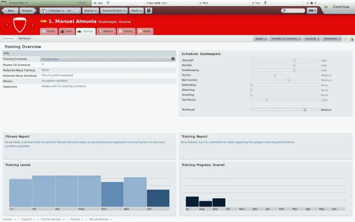Adjust the Workload slider handle
This screenshot has width=355, height=222.
[305, 110]
